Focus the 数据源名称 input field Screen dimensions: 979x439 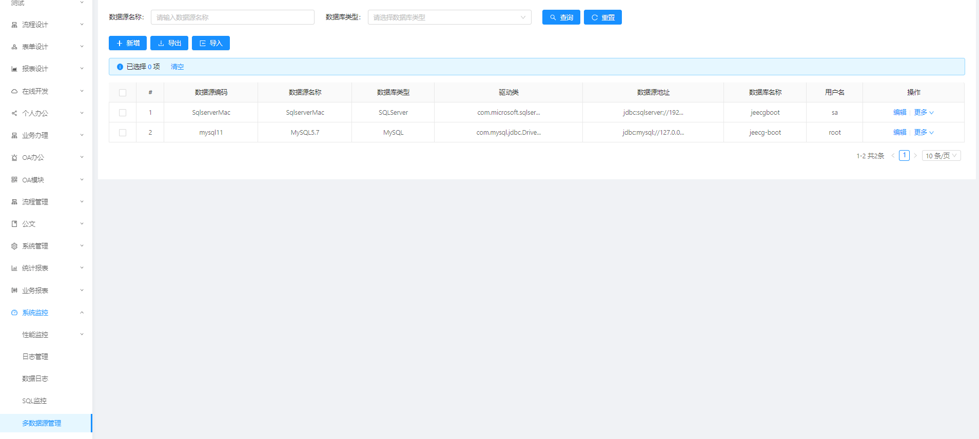click(x=232, y=17)
